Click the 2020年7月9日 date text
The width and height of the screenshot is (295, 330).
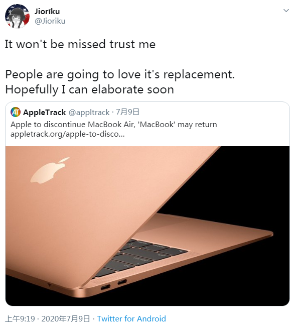pos(66,318)
